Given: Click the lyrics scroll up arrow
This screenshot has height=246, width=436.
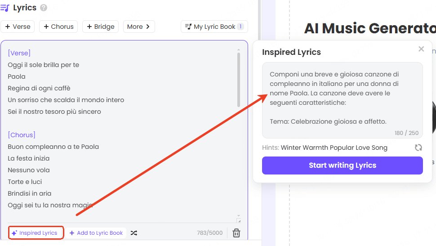Looking at the screenshot, I should pos(239,50).
